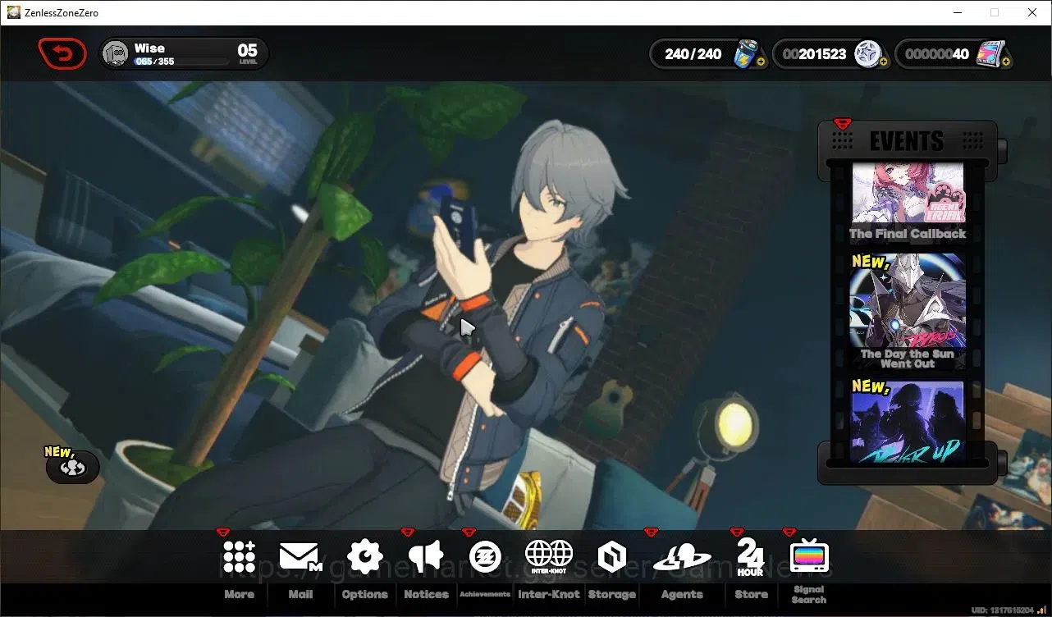
Task: Open the More grid icon
Action: [239, 557]
